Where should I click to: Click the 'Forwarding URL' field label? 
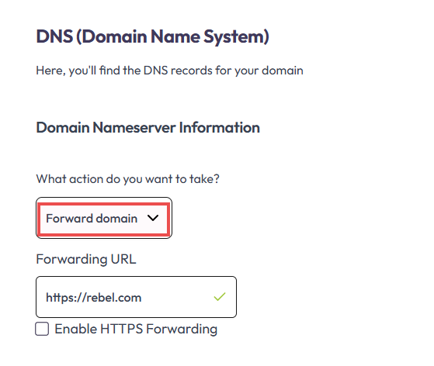point(86,259)
